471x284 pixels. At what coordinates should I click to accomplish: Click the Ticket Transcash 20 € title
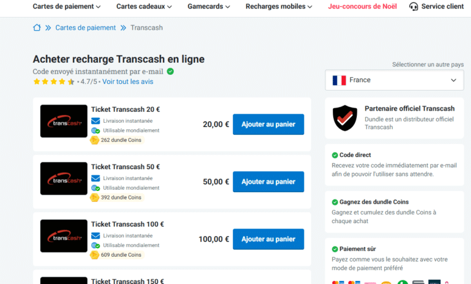[126, 109]
